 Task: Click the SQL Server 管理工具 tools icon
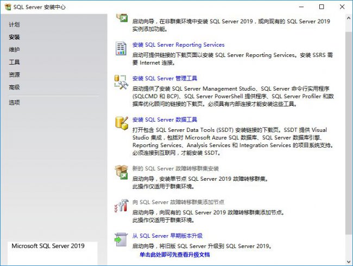click(121, 82)
